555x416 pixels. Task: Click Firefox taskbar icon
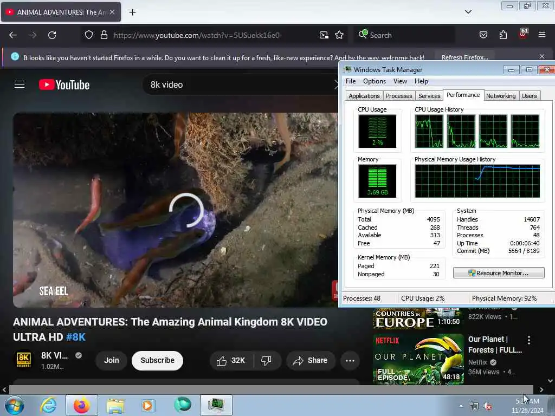coord(81,405)
